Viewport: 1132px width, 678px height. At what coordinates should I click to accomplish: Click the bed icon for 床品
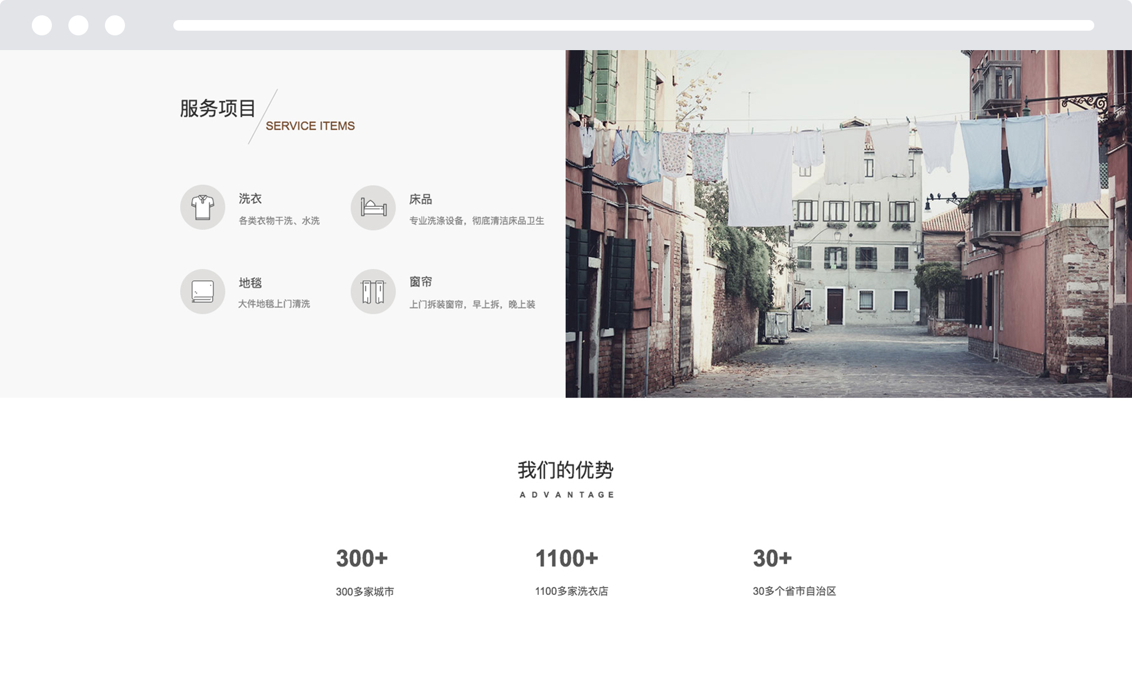click(373, 208)
